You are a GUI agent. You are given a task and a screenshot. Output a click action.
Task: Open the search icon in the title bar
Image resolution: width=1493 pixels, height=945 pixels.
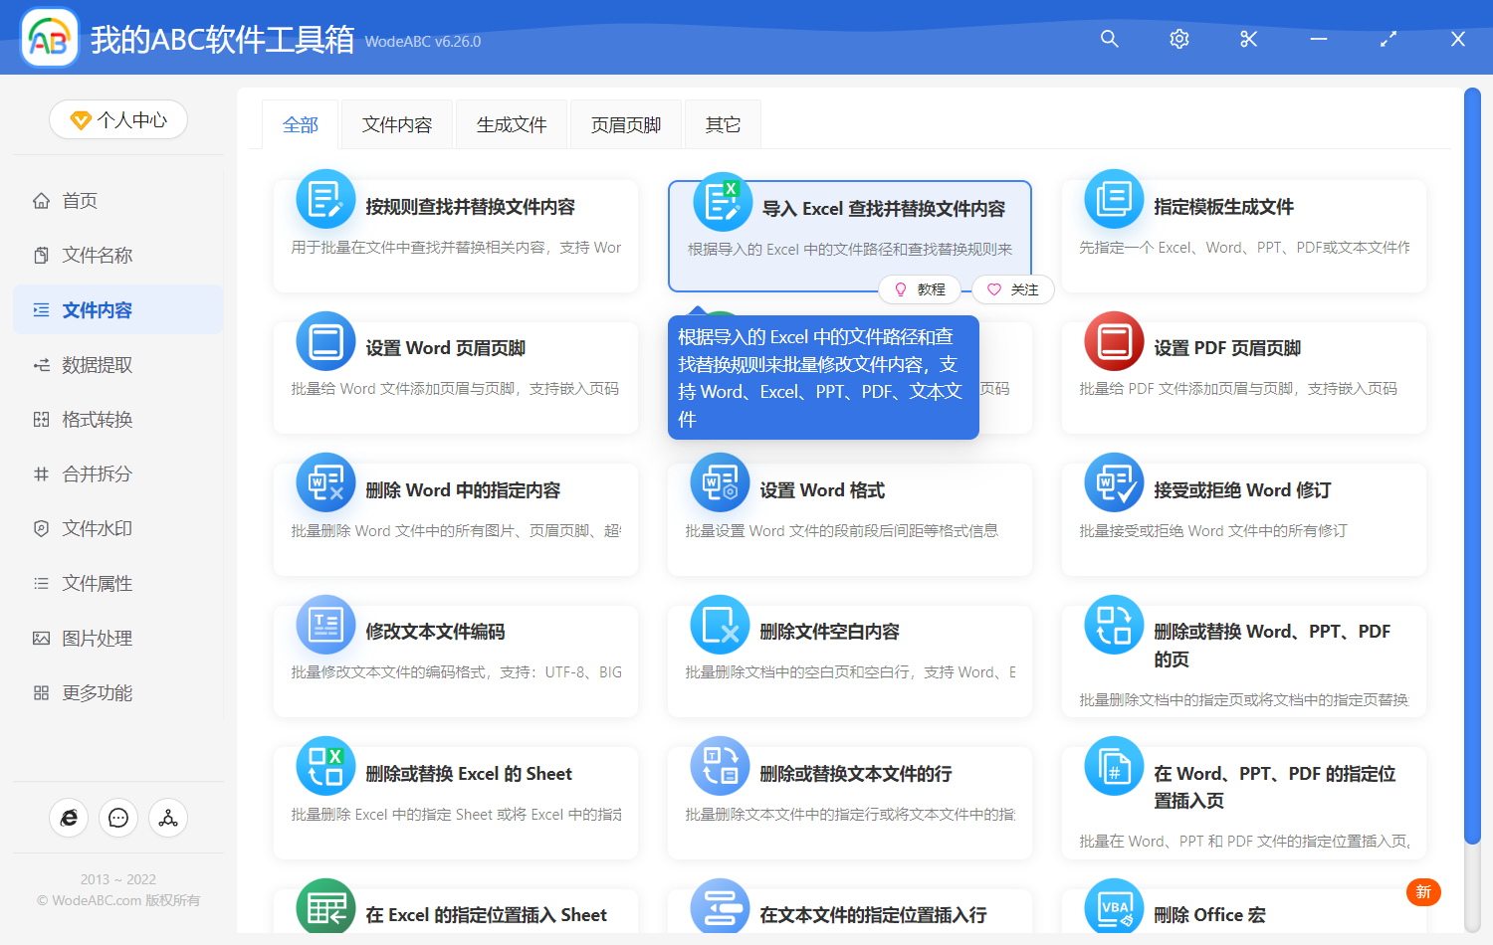coord(1109,40)
